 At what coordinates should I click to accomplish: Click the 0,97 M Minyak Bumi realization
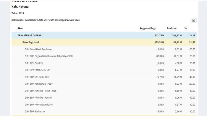pyautogui.click(x=178, y=105)
